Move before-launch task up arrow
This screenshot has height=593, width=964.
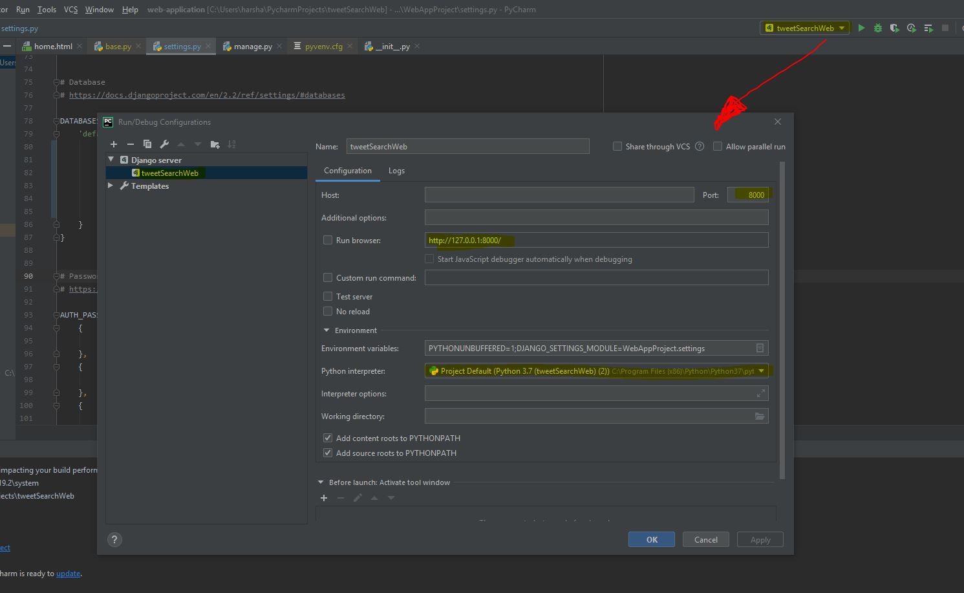click(x=374, y=498)
